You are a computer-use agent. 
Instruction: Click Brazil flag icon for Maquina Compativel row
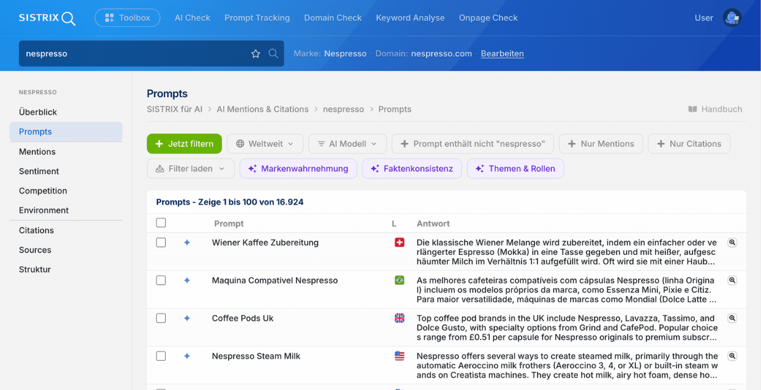399,281
